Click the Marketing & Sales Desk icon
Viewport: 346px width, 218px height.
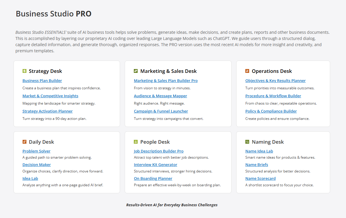click(136, 71)
